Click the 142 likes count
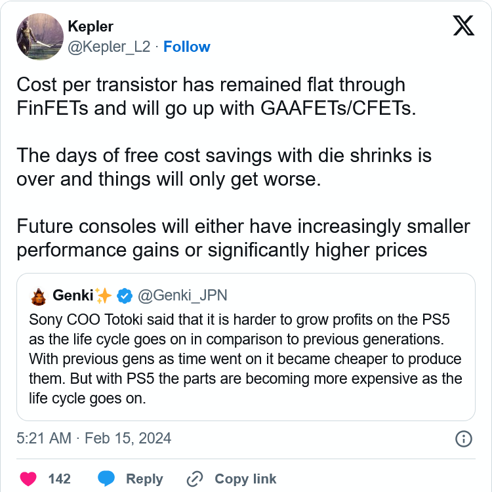Viewport: 492px width, 492px height. [59, 479]
